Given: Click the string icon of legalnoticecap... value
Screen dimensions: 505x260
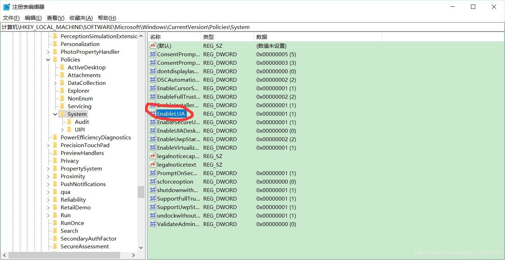Looking at the screenshot, I should tap(153, 156).
